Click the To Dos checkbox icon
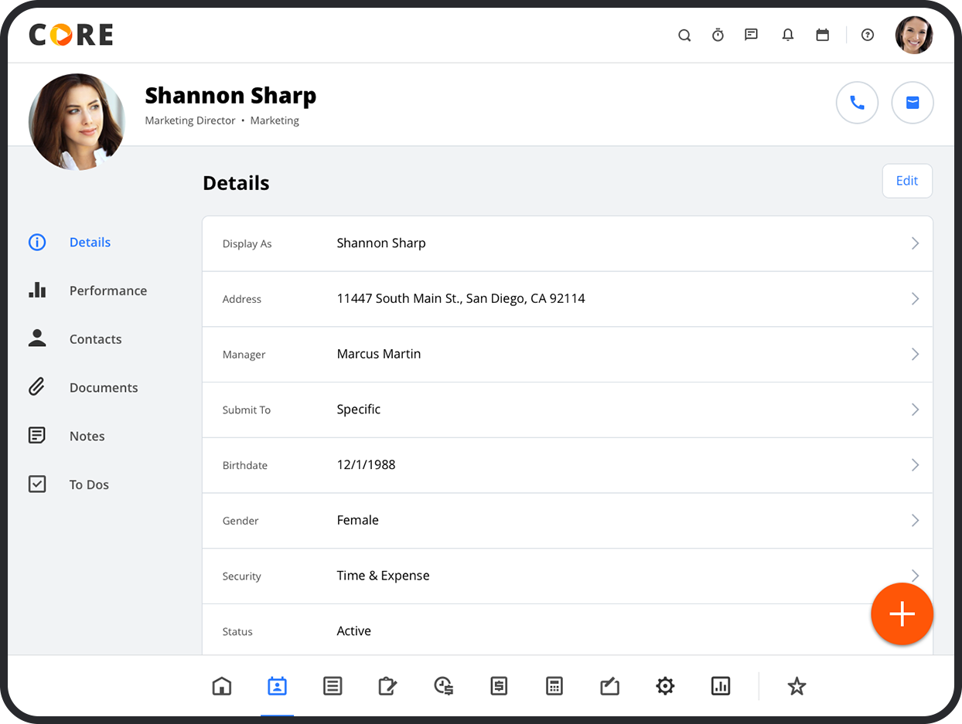Image resolution: width=962 pixels, height=724 pixels. click(x=37, y=484)
